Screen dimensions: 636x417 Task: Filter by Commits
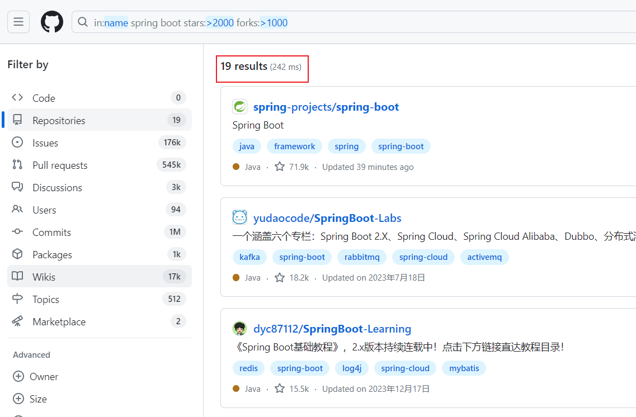pyautogui.click(x=100, y=232)
